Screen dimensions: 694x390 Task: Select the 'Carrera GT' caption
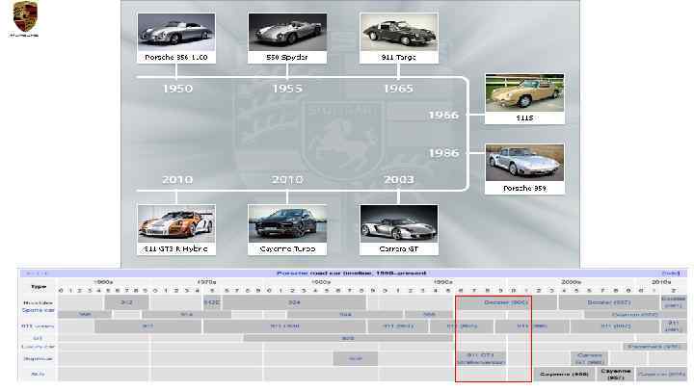point(399,249)
